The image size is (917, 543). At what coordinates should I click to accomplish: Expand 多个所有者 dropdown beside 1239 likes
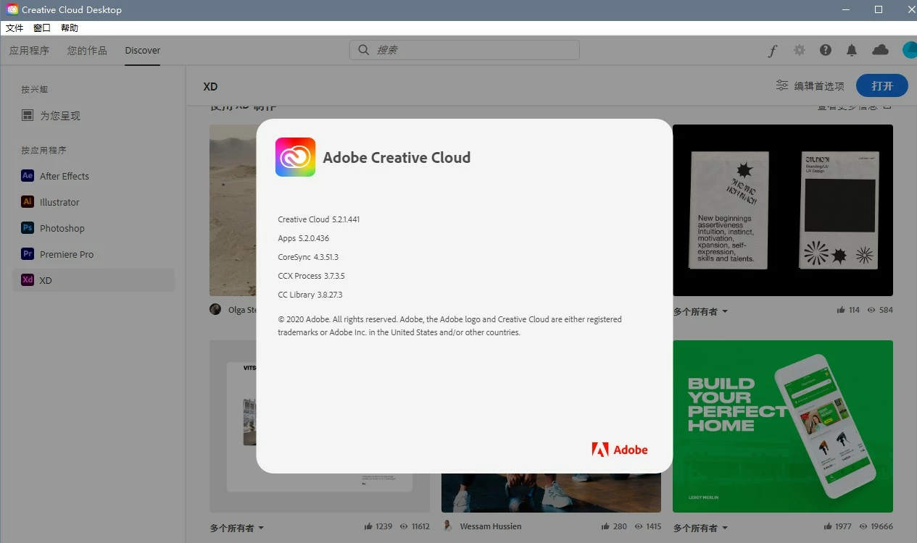[237, 528]
